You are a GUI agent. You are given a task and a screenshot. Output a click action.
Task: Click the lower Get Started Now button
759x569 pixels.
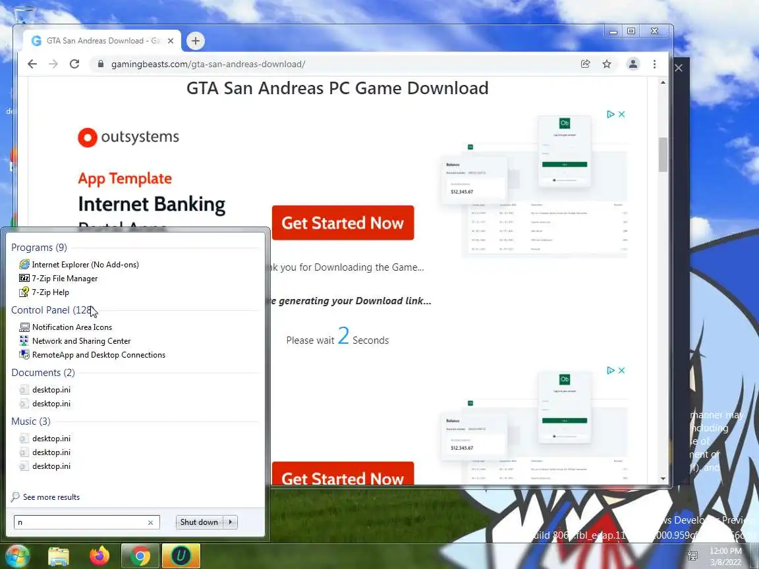[343, 474]
